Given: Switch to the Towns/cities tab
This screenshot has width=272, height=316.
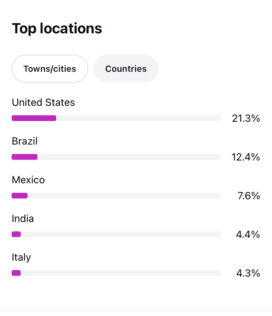Looking at the screenshot, I should pyautogui.click(x=50, y=69).
